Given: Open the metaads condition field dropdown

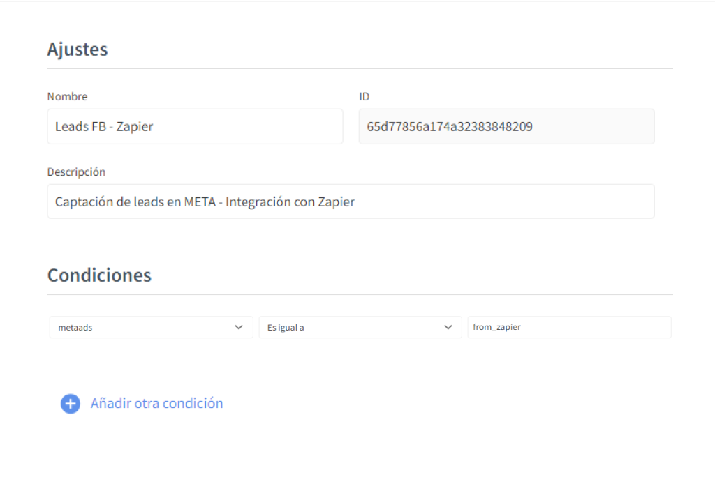Looking at the screenshot, I should 151,327.
